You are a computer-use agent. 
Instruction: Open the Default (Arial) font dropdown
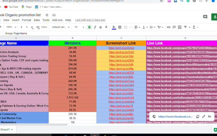[x=61, y=27]
